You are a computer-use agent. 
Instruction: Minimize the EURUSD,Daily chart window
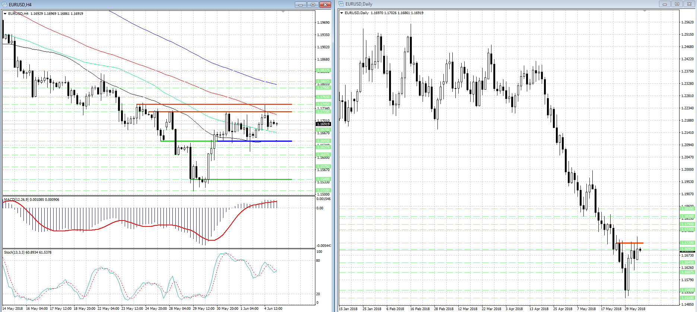click(665, 4)
